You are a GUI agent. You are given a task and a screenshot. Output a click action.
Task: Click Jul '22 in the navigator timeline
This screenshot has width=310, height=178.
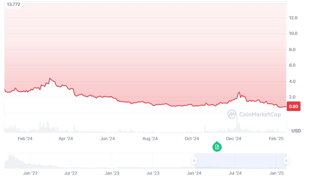(71, 173)
